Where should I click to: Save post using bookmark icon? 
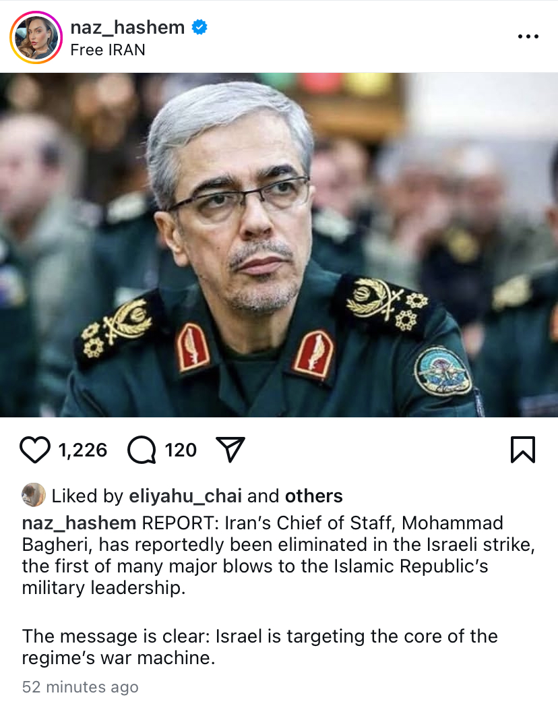pyautogui.click(x=523, y=450)
